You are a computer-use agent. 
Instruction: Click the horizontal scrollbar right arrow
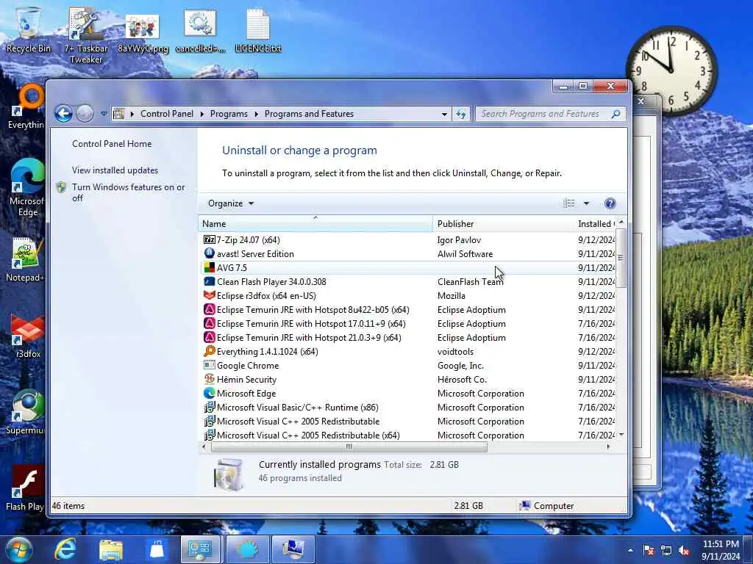click(608, 446)
